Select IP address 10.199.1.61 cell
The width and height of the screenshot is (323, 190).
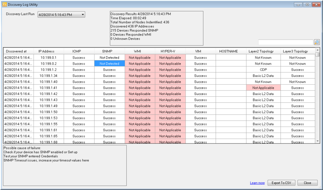point(49,130)
